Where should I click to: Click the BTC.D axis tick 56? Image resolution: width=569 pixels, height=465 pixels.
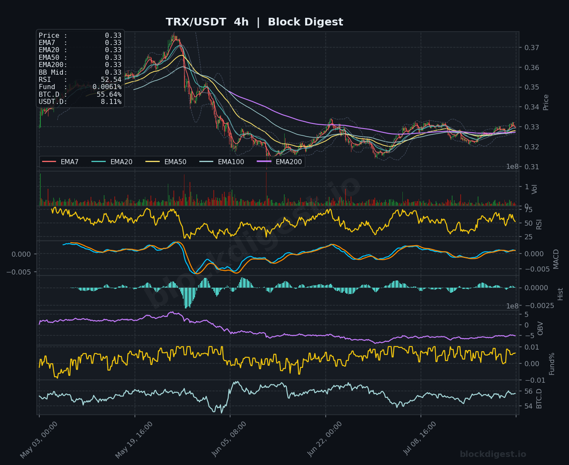coord(529,392)
